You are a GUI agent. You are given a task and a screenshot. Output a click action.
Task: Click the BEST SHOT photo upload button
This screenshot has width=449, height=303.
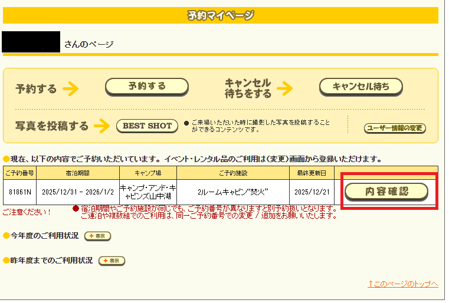pos(147,126)
